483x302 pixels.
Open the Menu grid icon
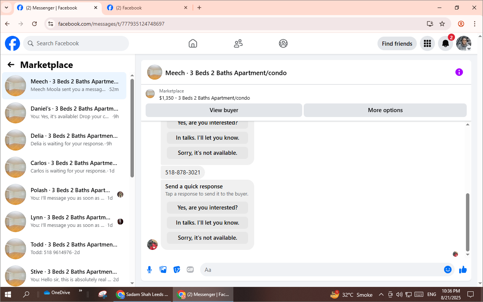427,43
